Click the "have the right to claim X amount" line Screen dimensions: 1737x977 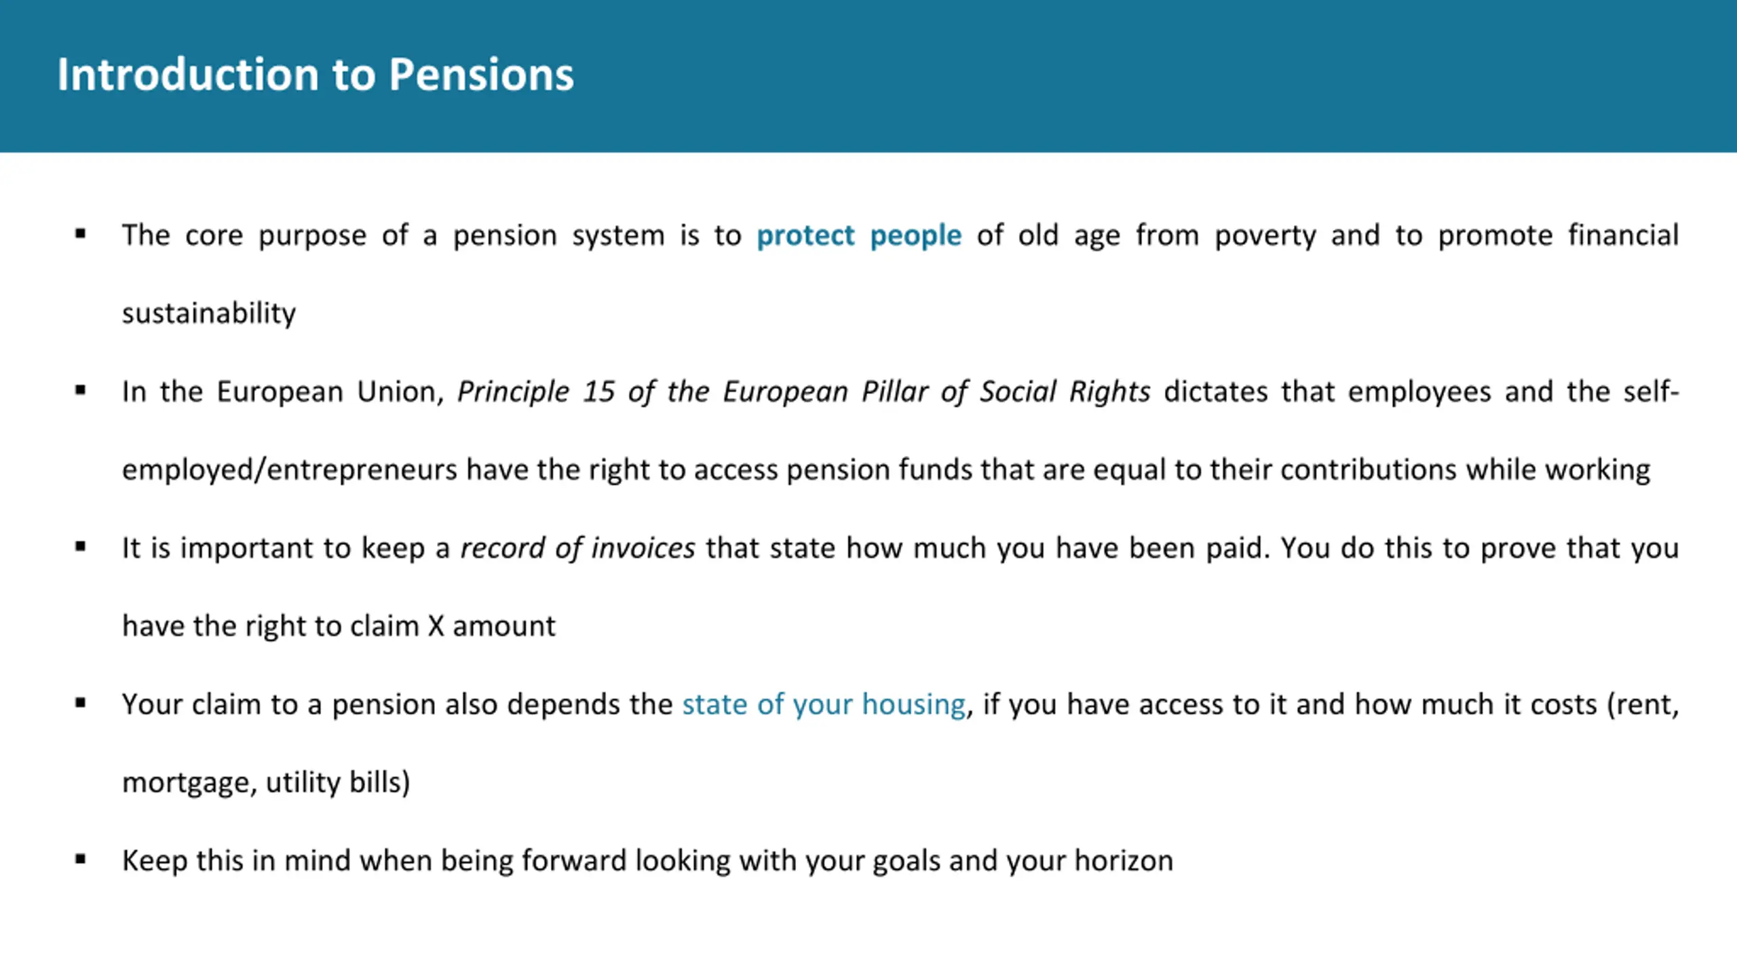click(339, 626)
